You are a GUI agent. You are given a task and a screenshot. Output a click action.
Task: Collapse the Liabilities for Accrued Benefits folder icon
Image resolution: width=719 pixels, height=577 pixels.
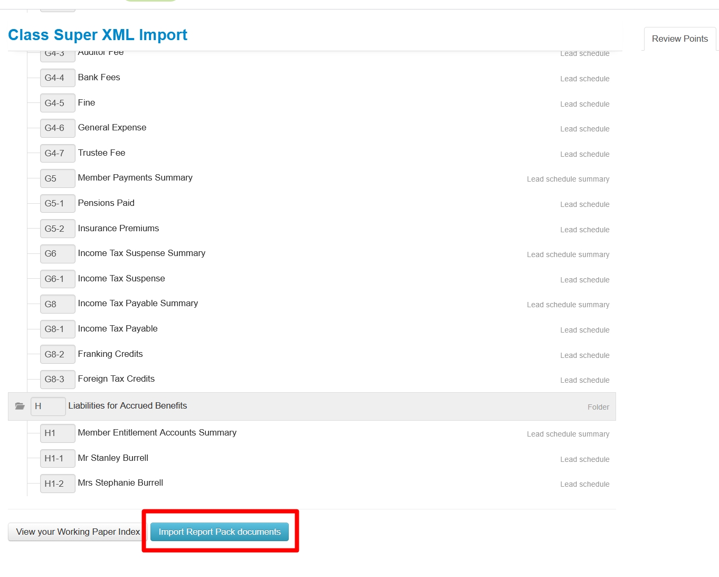coord(20,406)
